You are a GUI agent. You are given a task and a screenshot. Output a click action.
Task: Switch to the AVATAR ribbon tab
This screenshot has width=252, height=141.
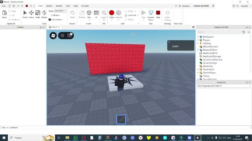pos(59,6)
